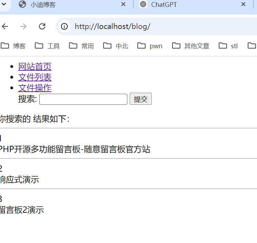Open the pwn bookmark folder

click(150, 46)
